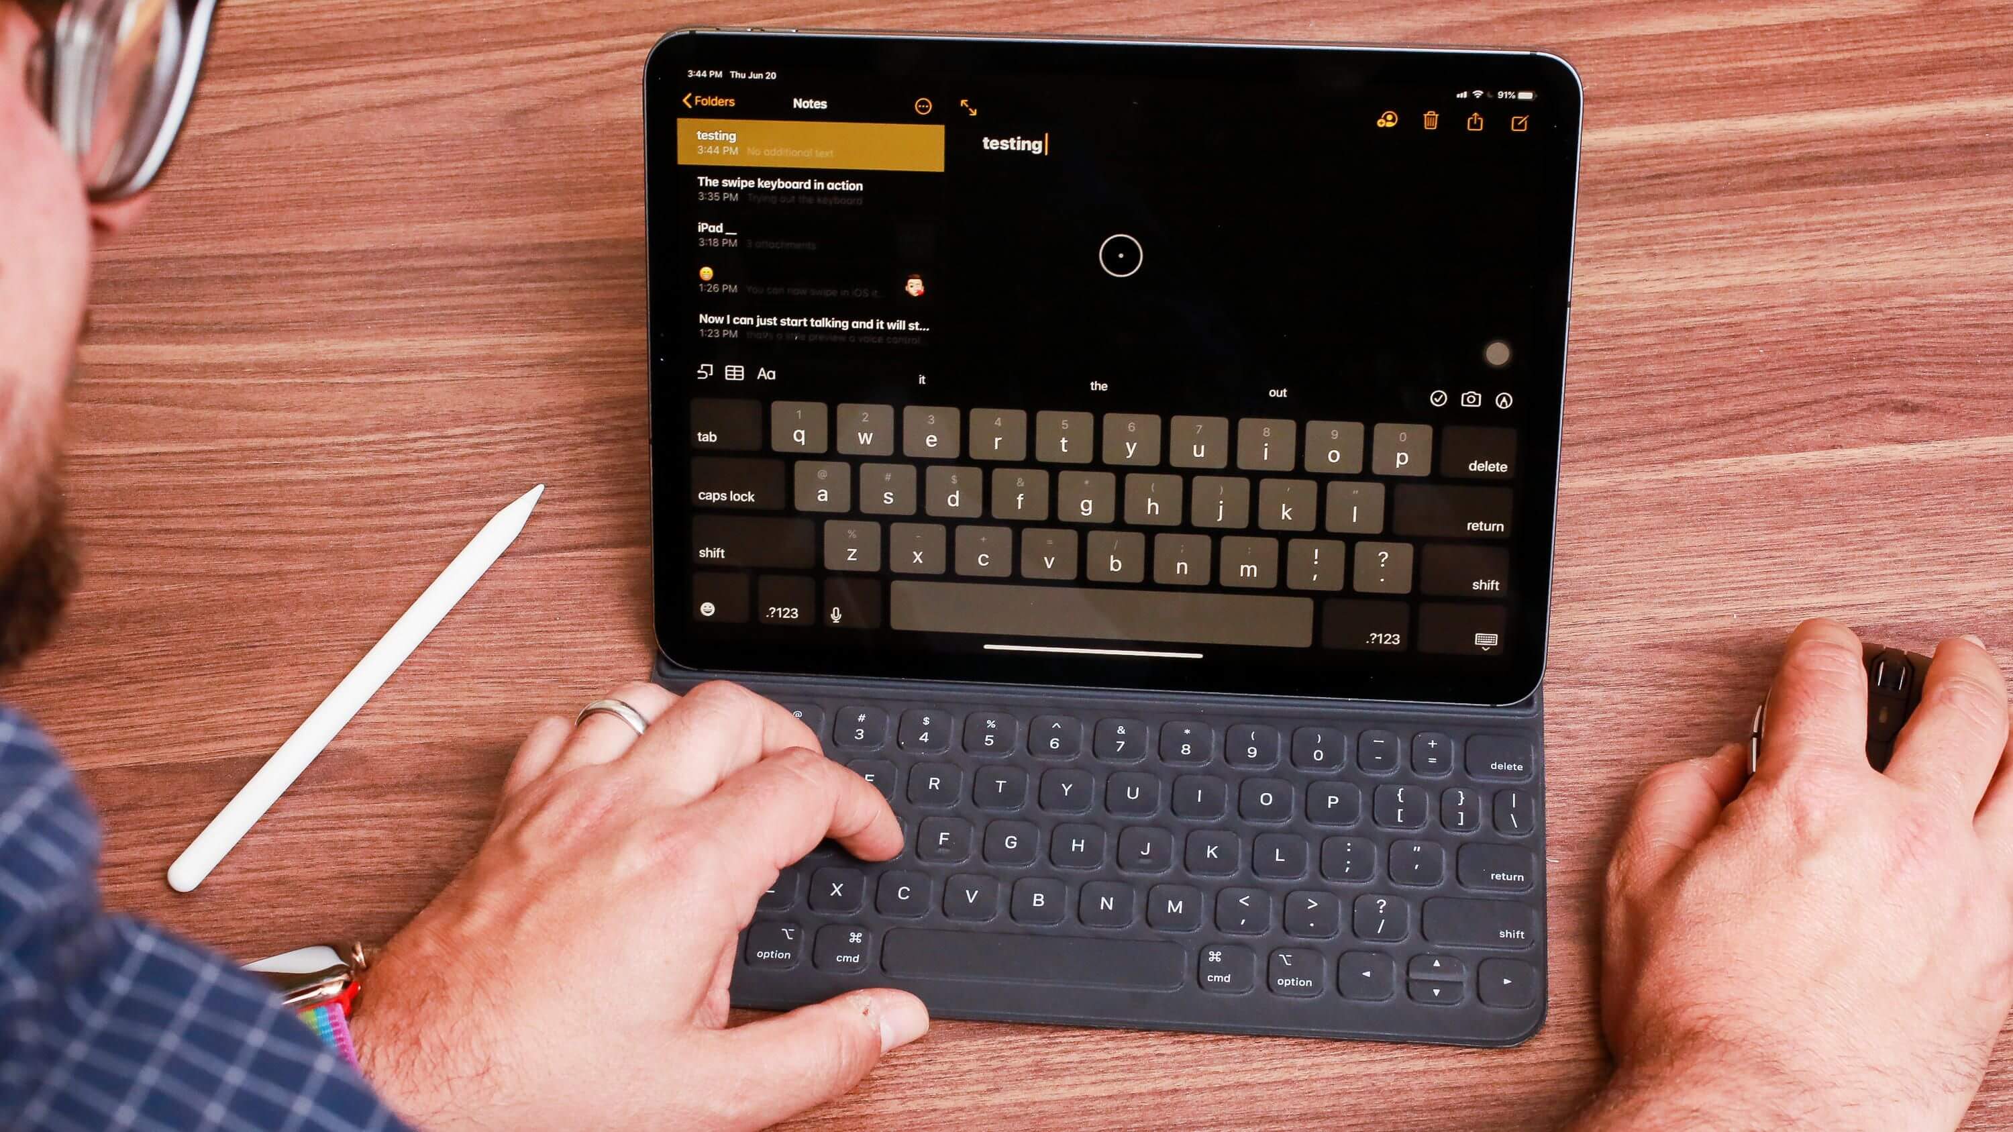Expand the Folders navigation panel
The height and width of the screenshot is (1132, 2013).
(x=705, y=101)
